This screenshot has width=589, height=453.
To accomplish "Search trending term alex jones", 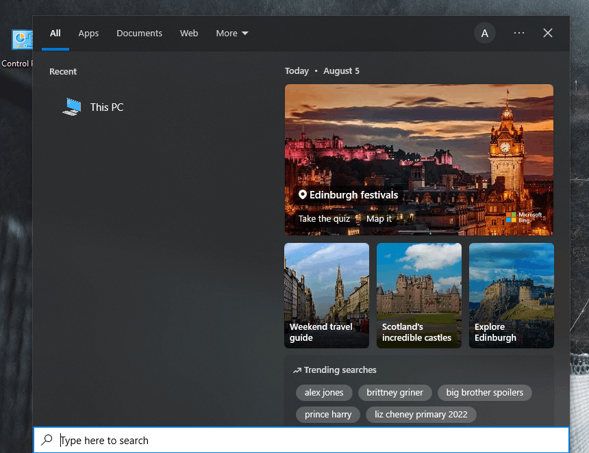I will 324,393.
